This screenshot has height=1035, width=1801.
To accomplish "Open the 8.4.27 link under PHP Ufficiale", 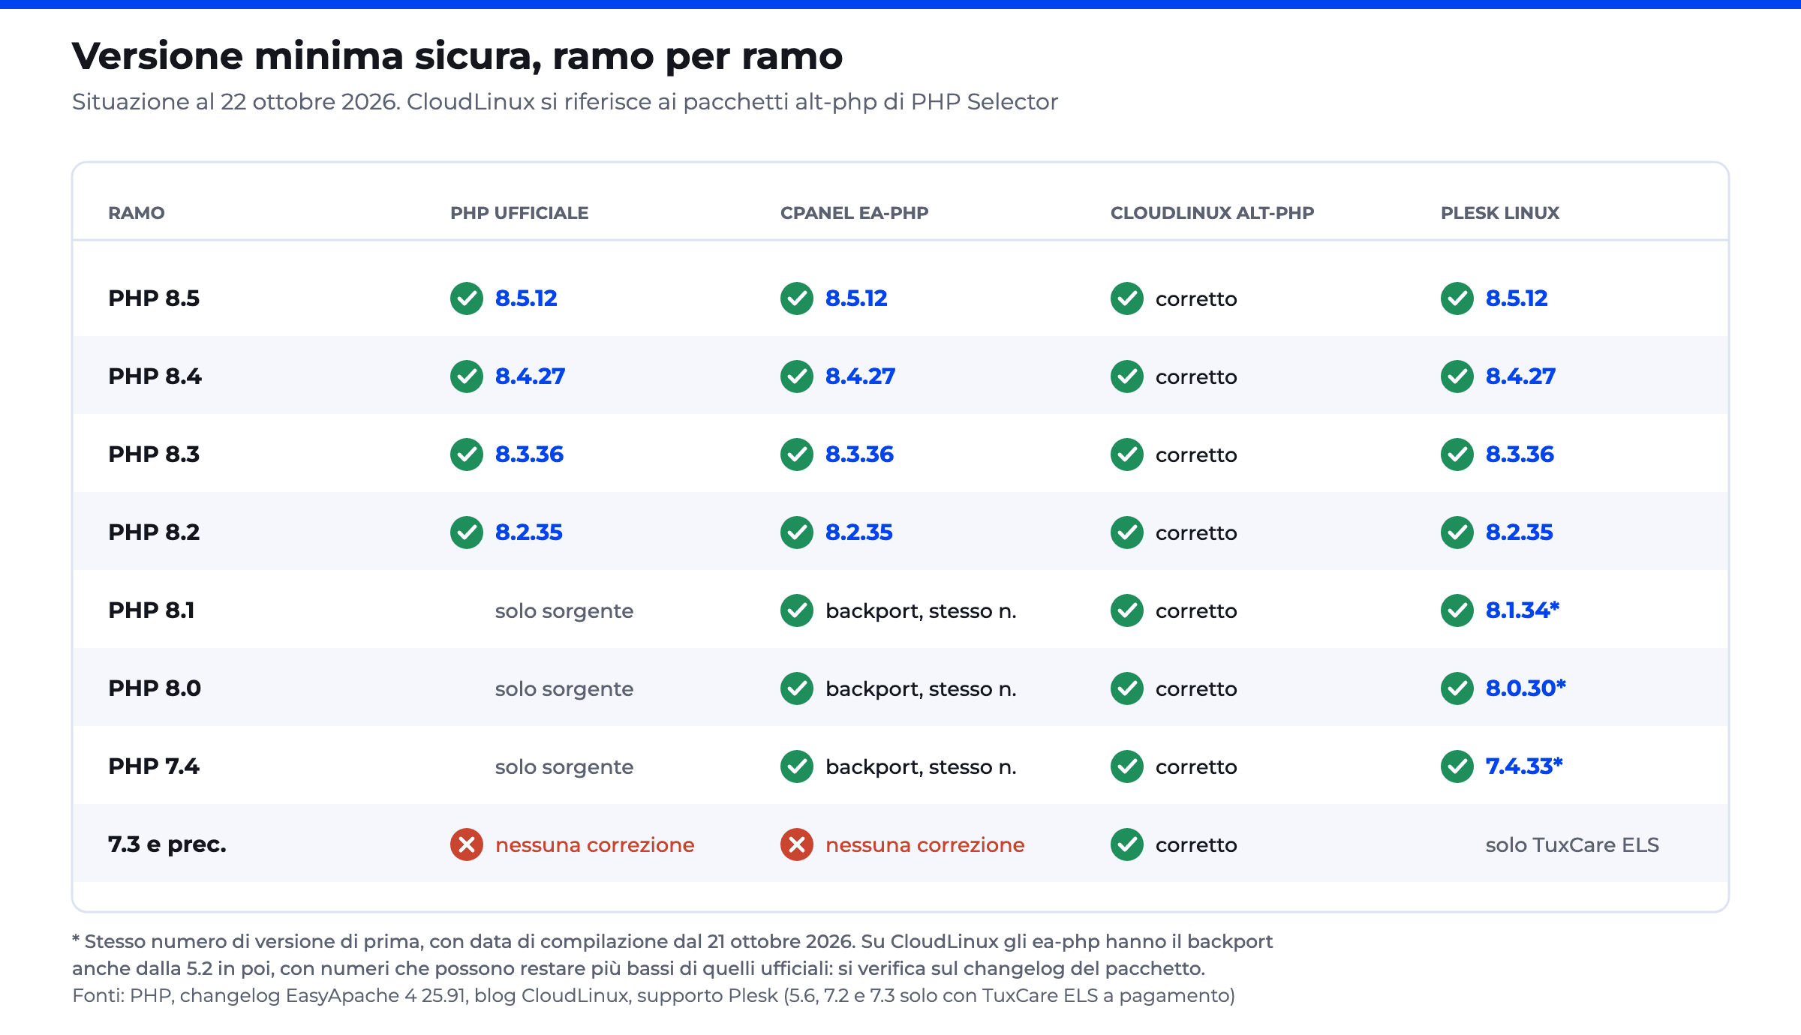I will click(530, 376).
